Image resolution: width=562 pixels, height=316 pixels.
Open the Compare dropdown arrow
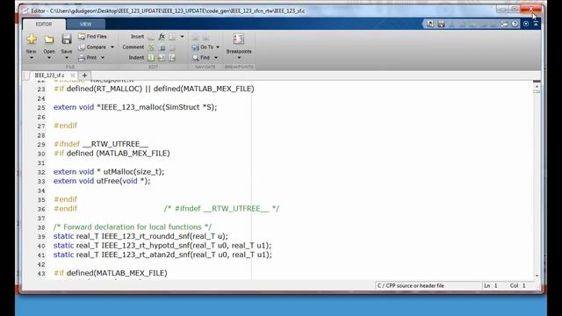click(112, 47)
